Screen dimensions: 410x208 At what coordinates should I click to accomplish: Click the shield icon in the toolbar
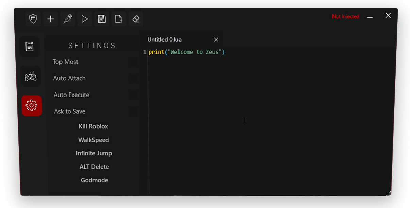(x=33, y=19)
